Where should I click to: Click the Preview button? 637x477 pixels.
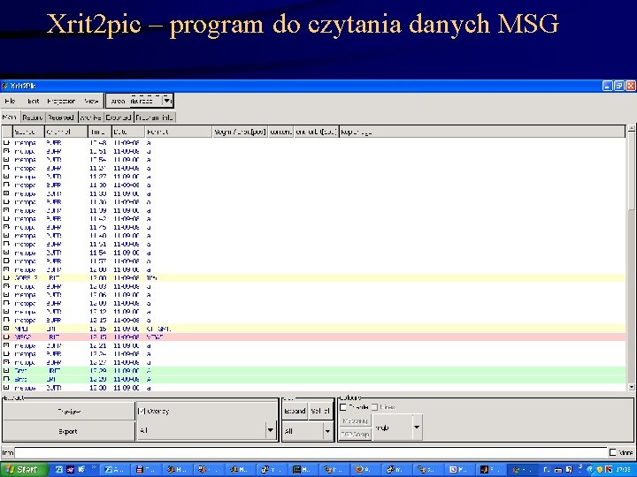(x=69, y=412)
